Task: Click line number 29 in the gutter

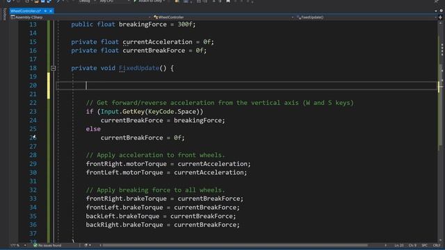Action: (x=33, y=164)
